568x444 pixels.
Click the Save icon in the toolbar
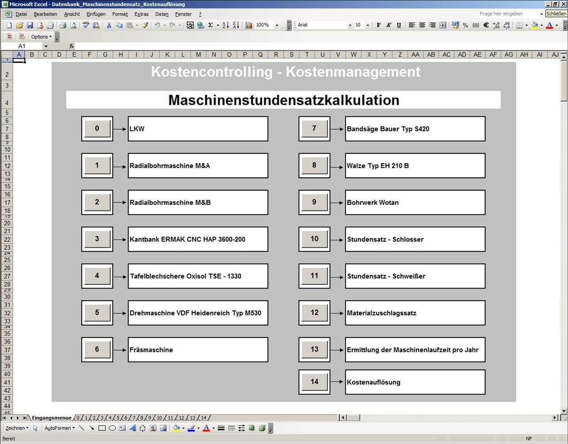coord(30,25)
